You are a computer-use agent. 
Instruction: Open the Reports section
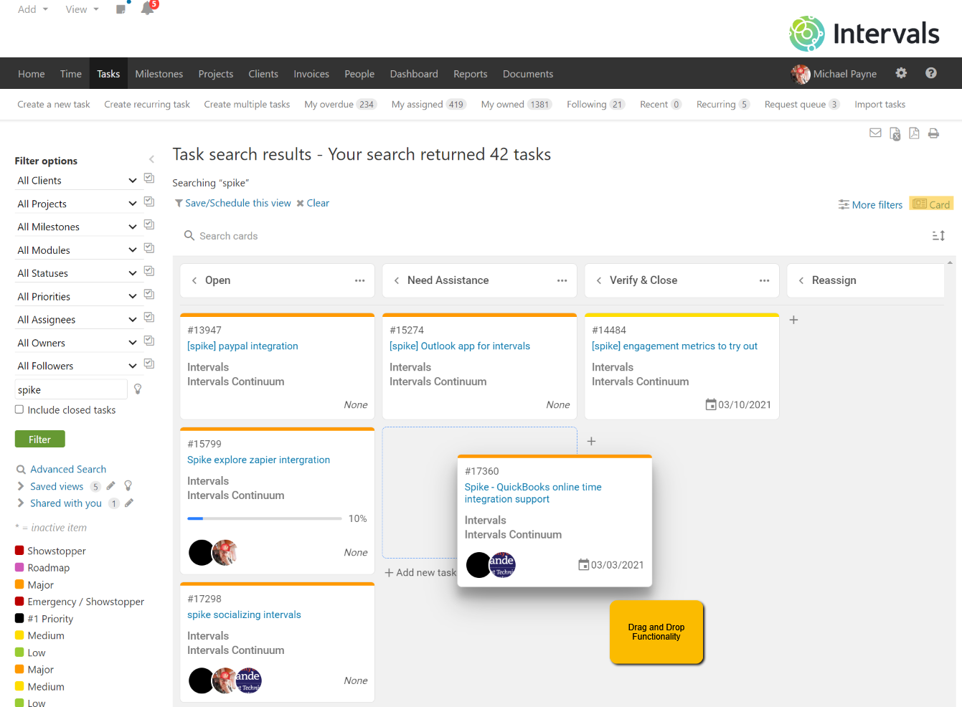471,73
